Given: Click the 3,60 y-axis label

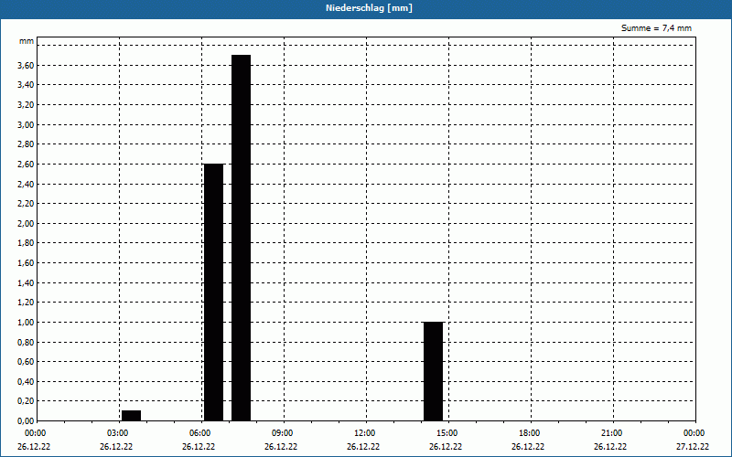Looking at the screenshot, I should [26, 65].
